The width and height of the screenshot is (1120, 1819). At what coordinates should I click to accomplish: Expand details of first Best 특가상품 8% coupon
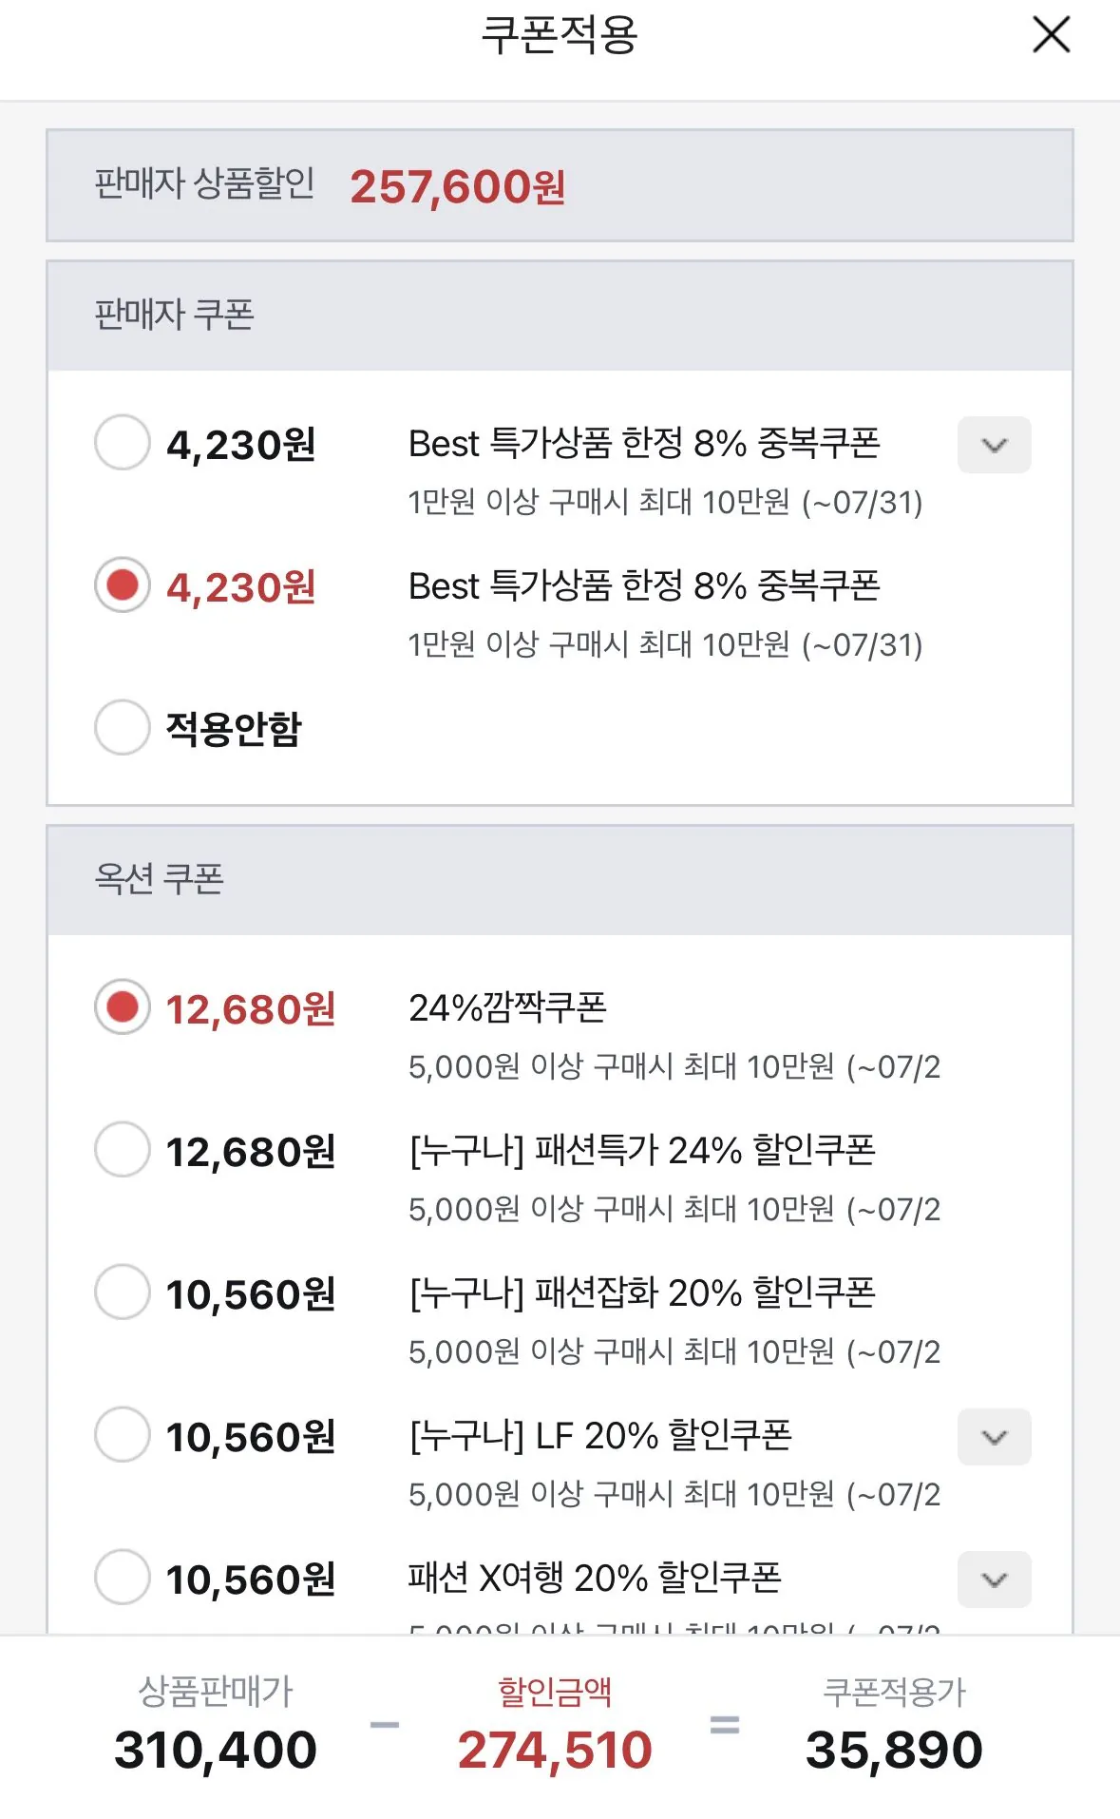(994, 445)
